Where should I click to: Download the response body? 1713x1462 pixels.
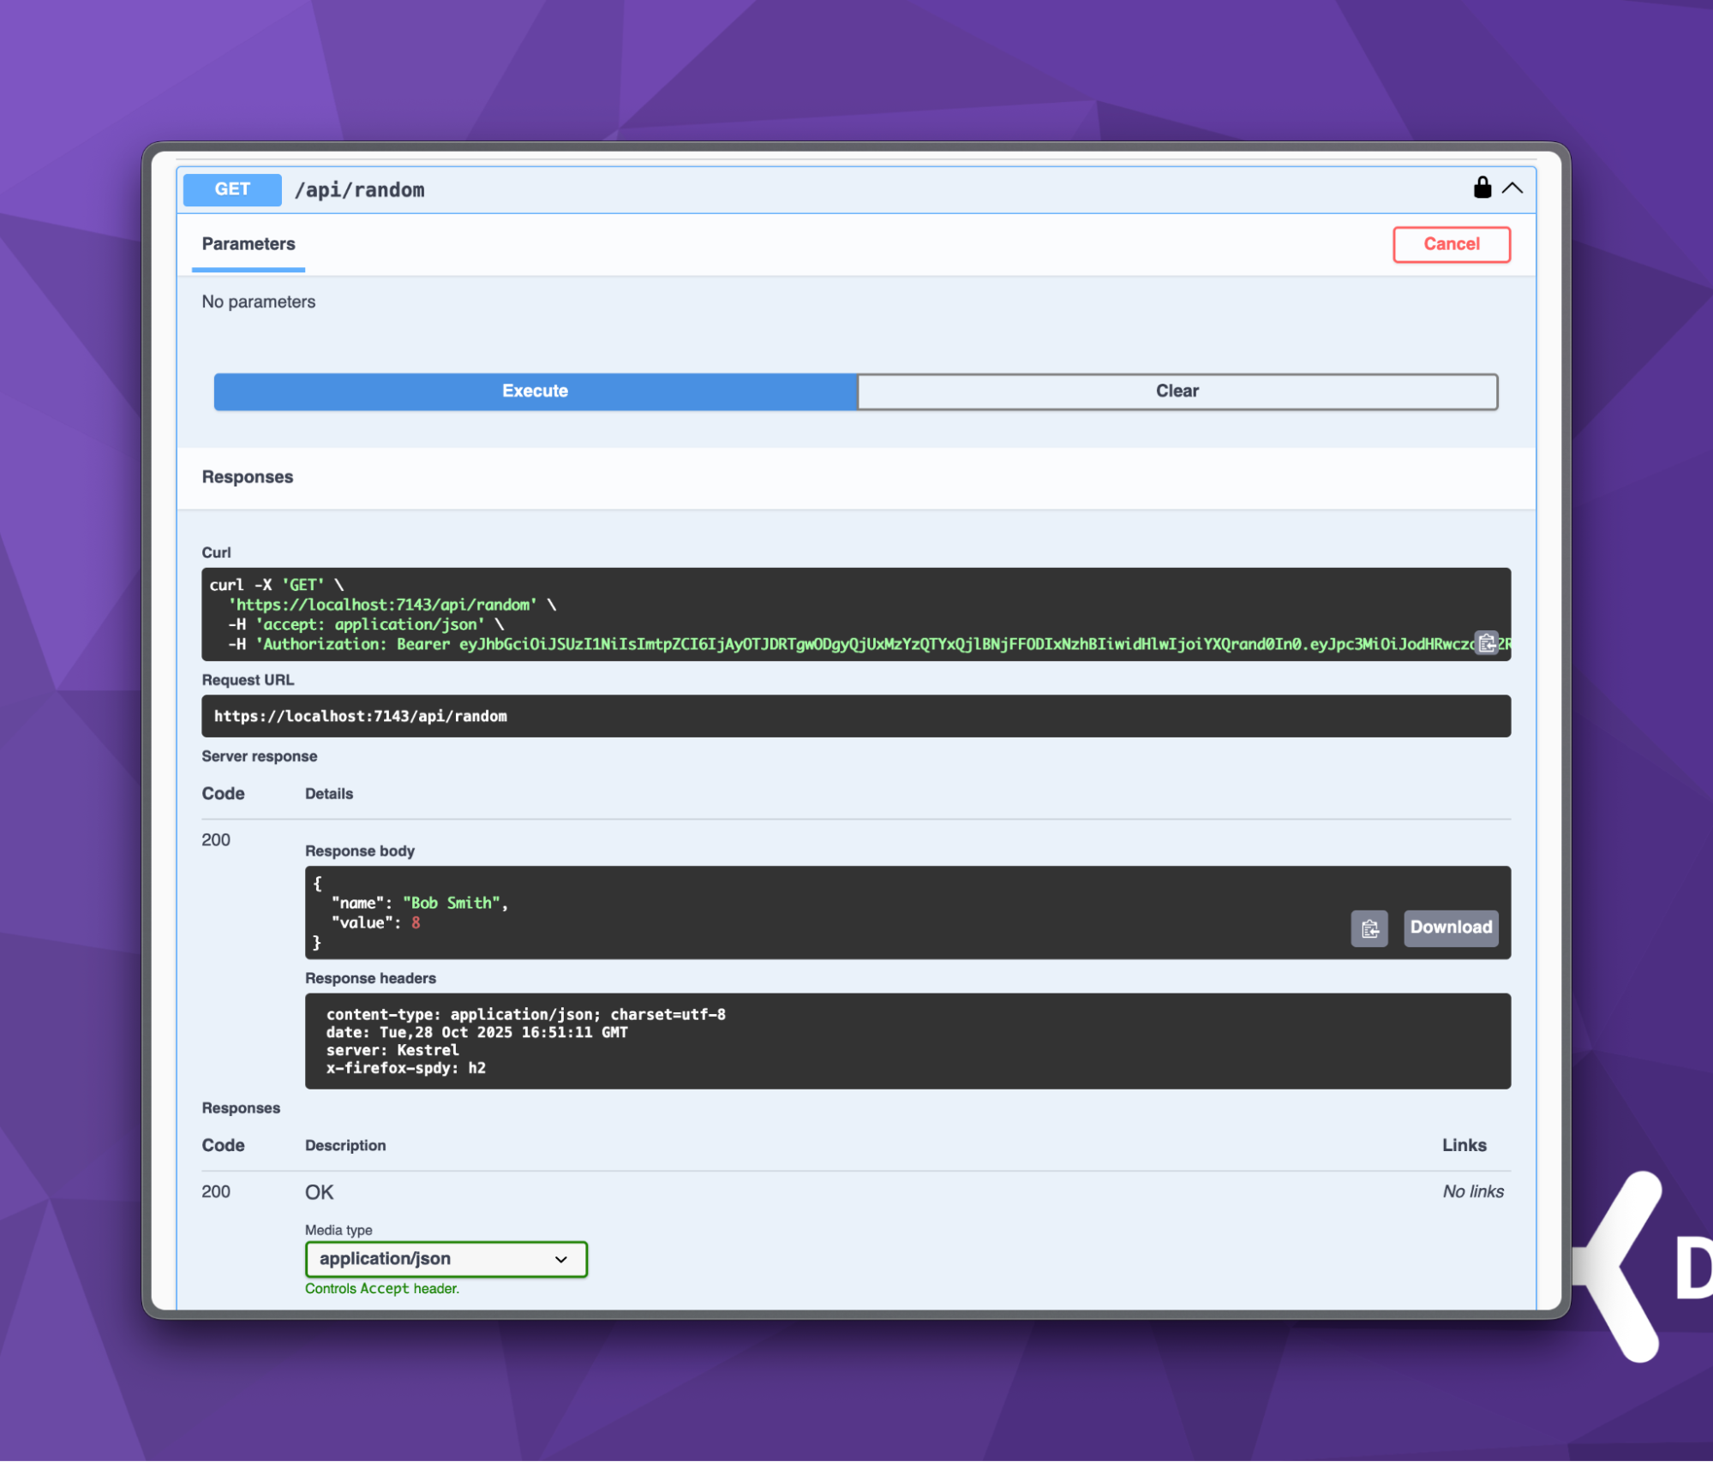(x=1451, y=928)
